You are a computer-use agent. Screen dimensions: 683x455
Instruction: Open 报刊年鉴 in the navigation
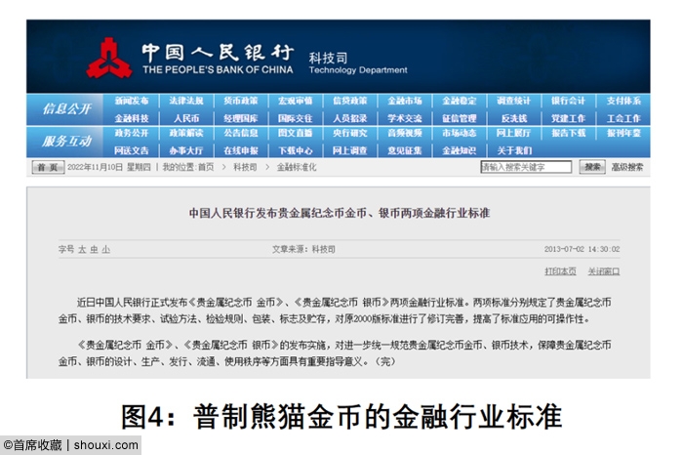[x=623, y=133]
